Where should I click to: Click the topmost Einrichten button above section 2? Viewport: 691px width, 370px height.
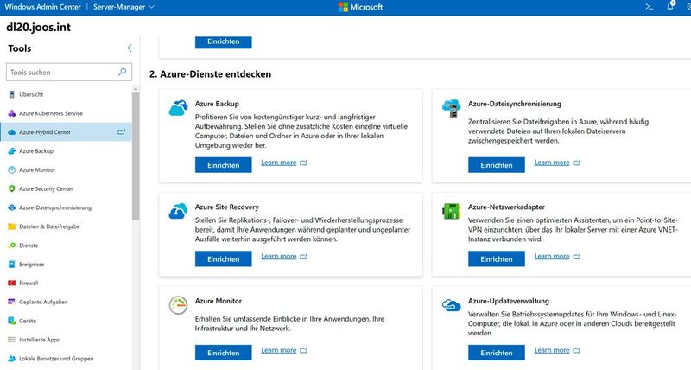click(x=224, y=41)
